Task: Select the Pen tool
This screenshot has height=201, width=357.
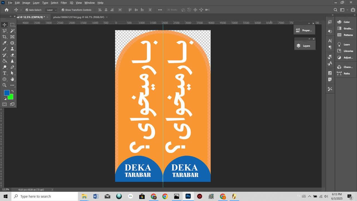Action: pyautogui.click(x=12, y=67)
